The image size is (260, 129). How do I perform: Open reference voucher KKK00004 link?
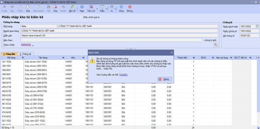coord(26,45)
